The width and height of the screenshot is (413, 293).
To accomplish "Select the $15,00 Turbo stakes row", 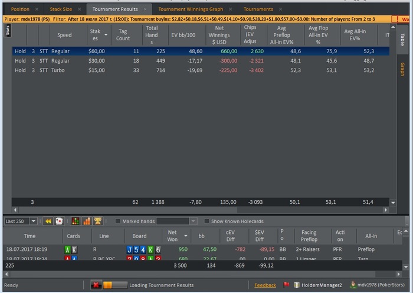I will [201, 70].
